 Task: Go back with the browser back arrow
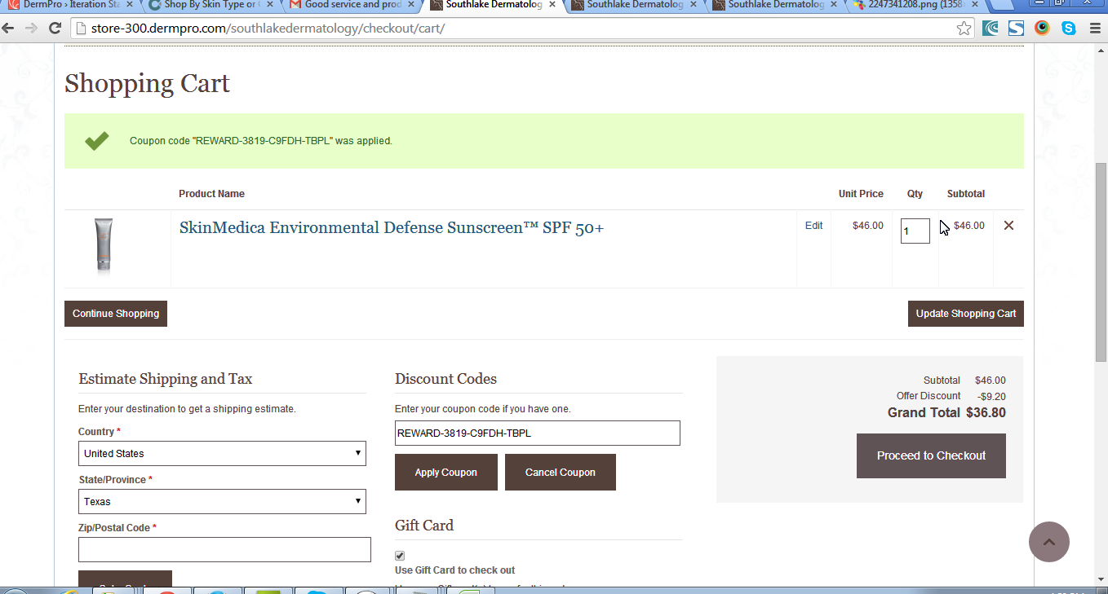pyautogui.click(x=9, y=29)
